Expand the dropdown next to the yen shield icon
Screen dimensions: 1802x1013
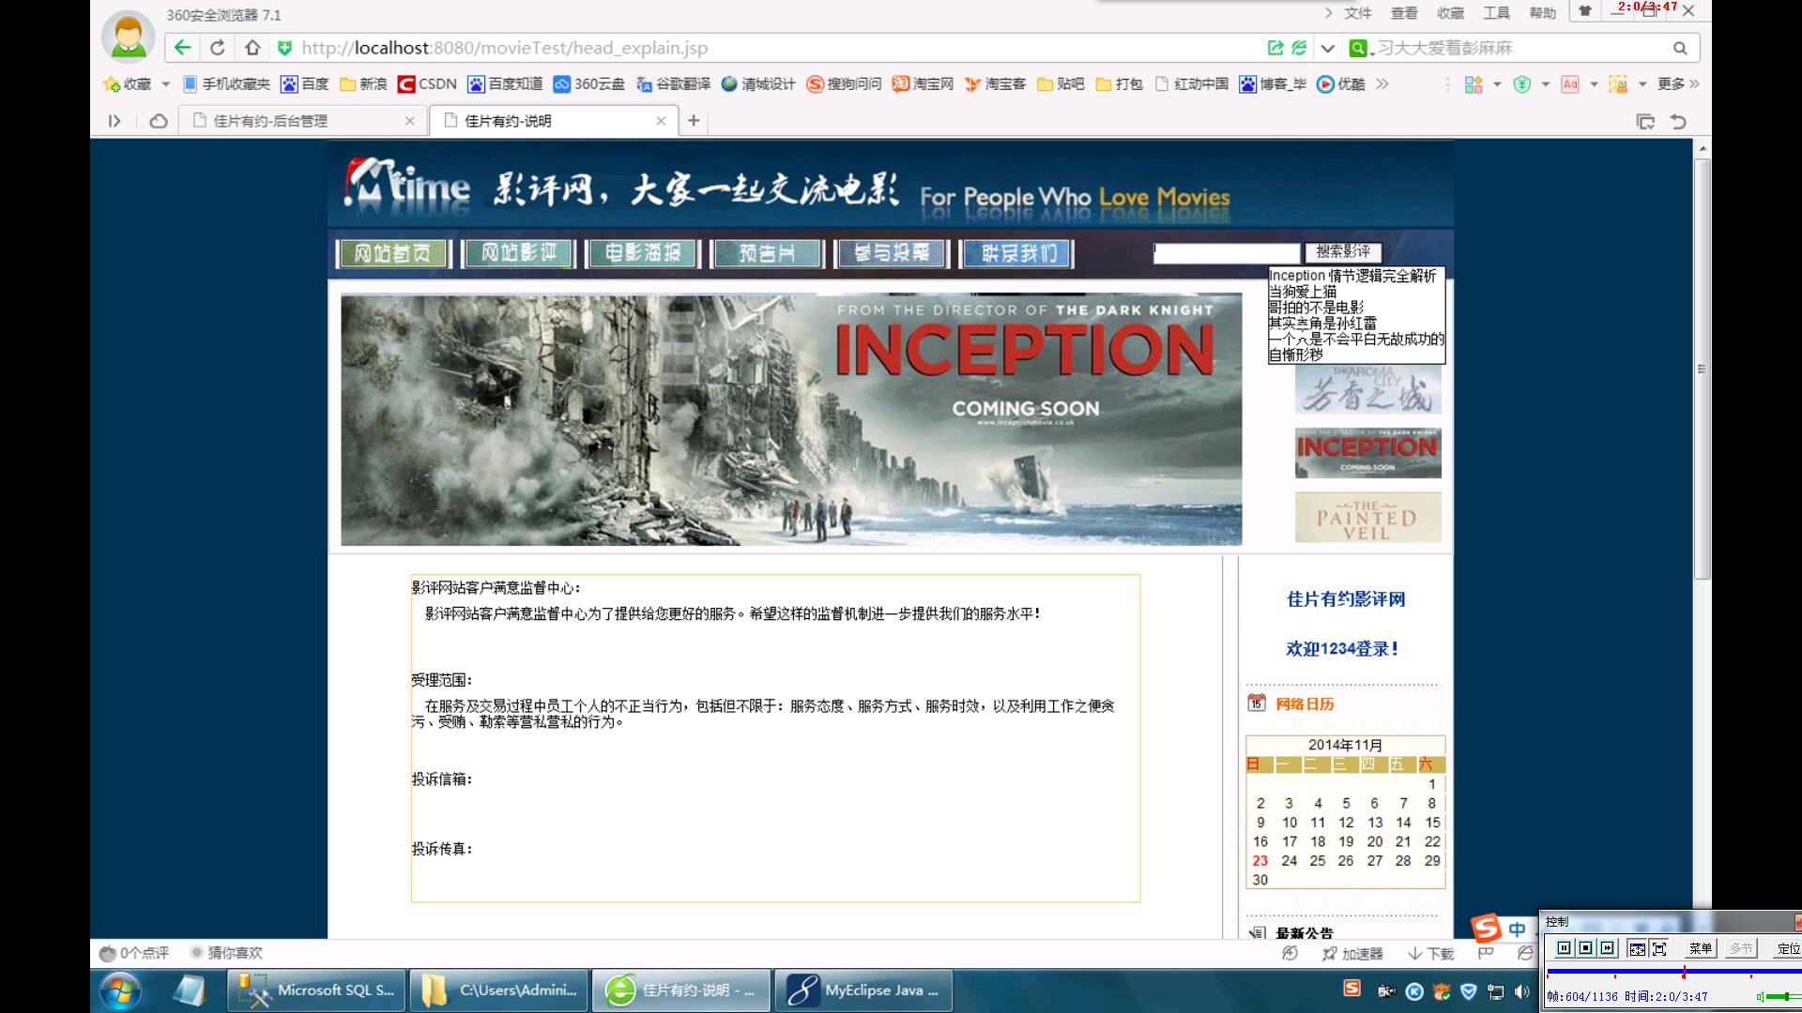point(1546,84)
